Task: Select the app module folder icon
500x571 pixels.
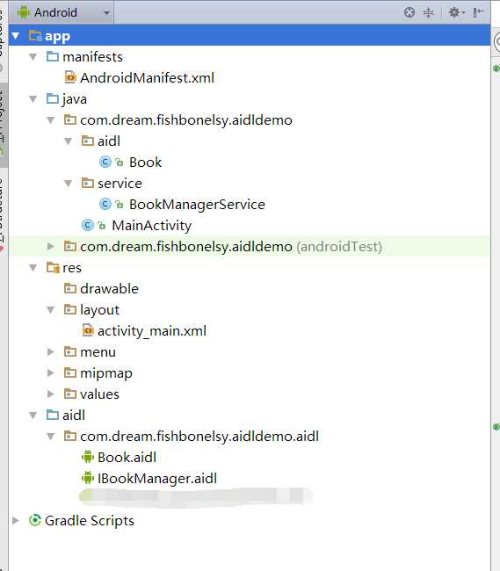Action: pos(35,36)
